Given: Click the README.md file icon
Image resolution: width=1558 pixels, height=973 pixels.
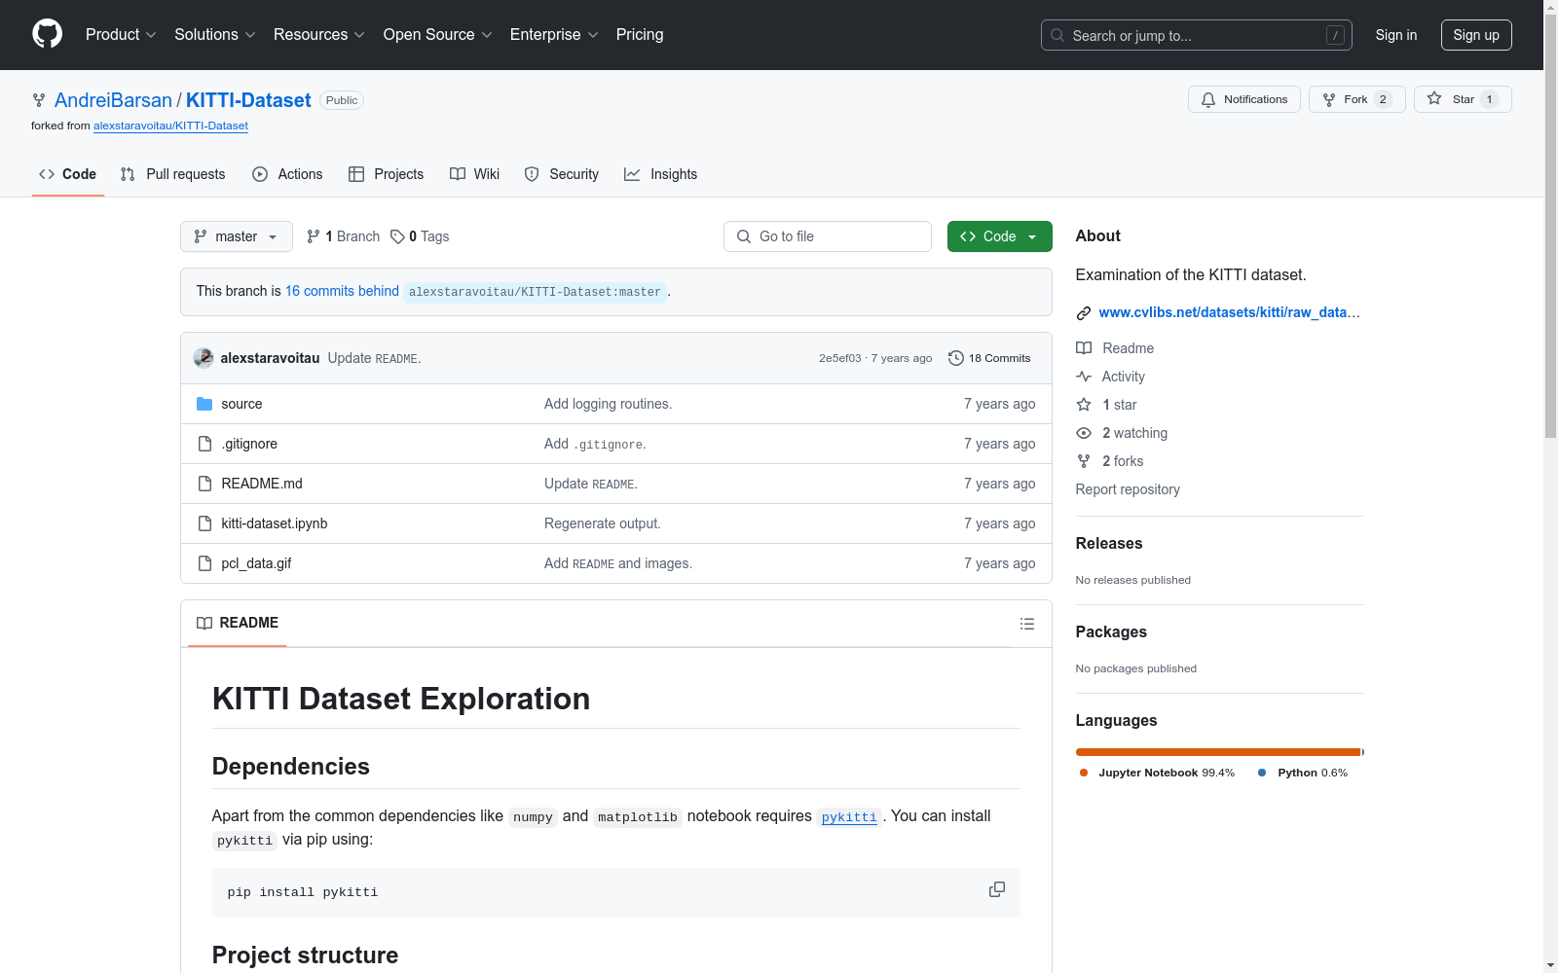Looking at the screenshot, I should [x=204, y=484].
